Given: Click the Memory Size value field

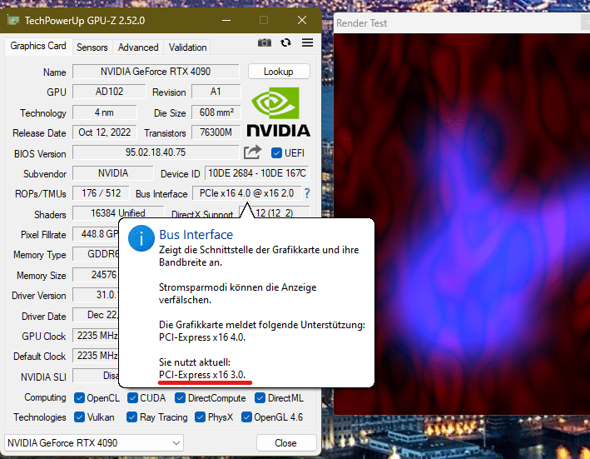Looking at the screenshot, I should point(96,275).
